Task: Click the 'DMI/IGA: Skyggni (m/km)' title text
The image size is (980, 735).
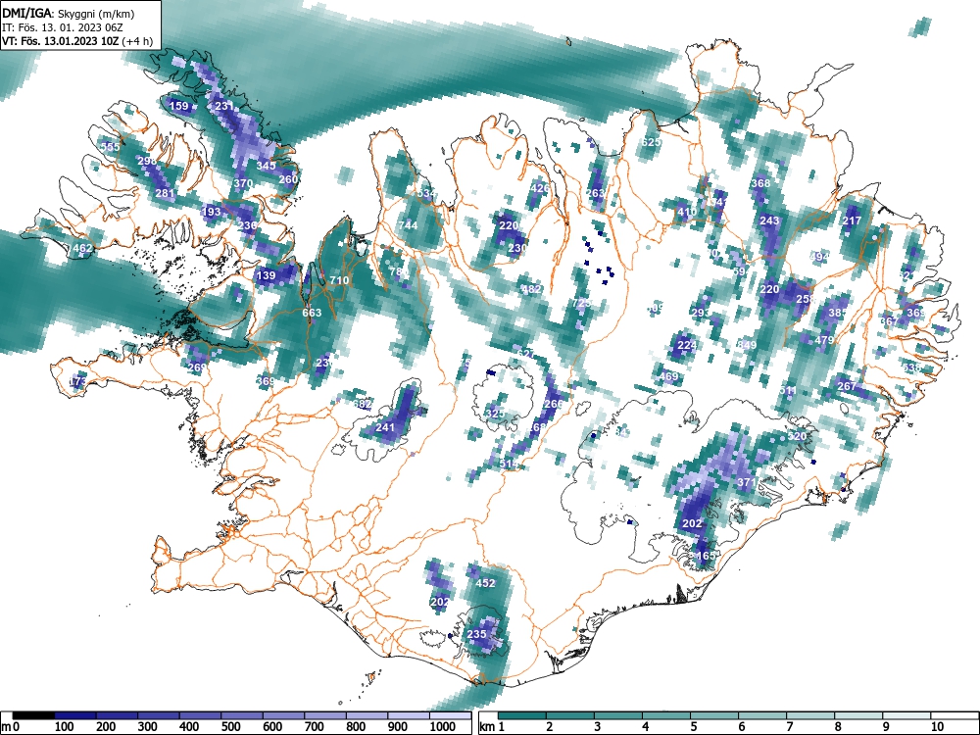Action: coord(69,14)
